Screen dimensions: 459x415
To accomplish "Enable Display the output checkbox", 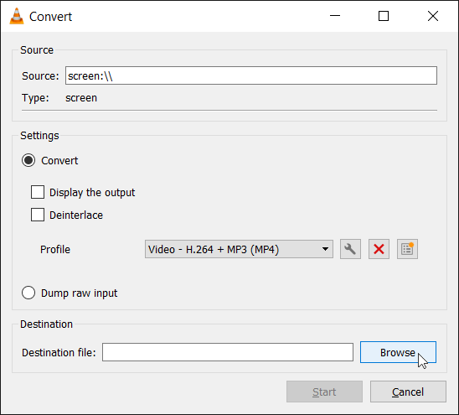I will tap(38, 192).
